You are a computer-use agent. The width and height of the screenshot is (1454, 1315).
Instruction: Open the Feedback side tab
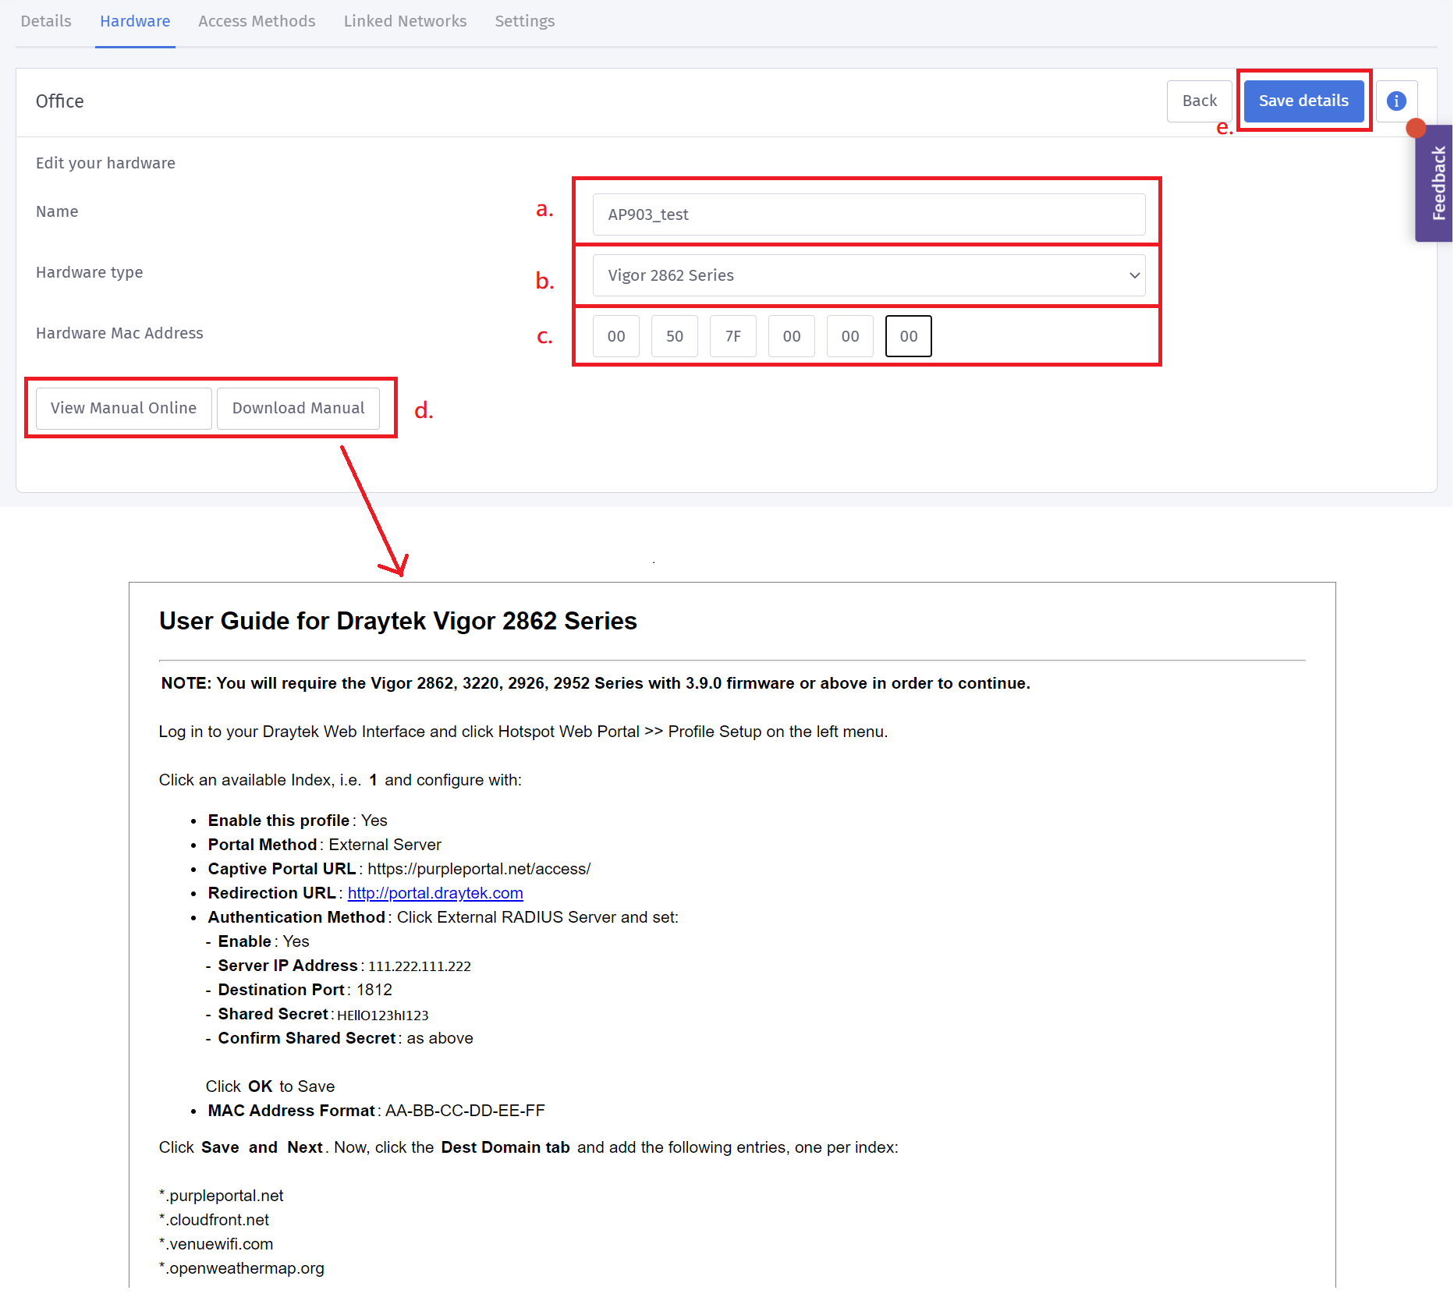(1435, 183)
